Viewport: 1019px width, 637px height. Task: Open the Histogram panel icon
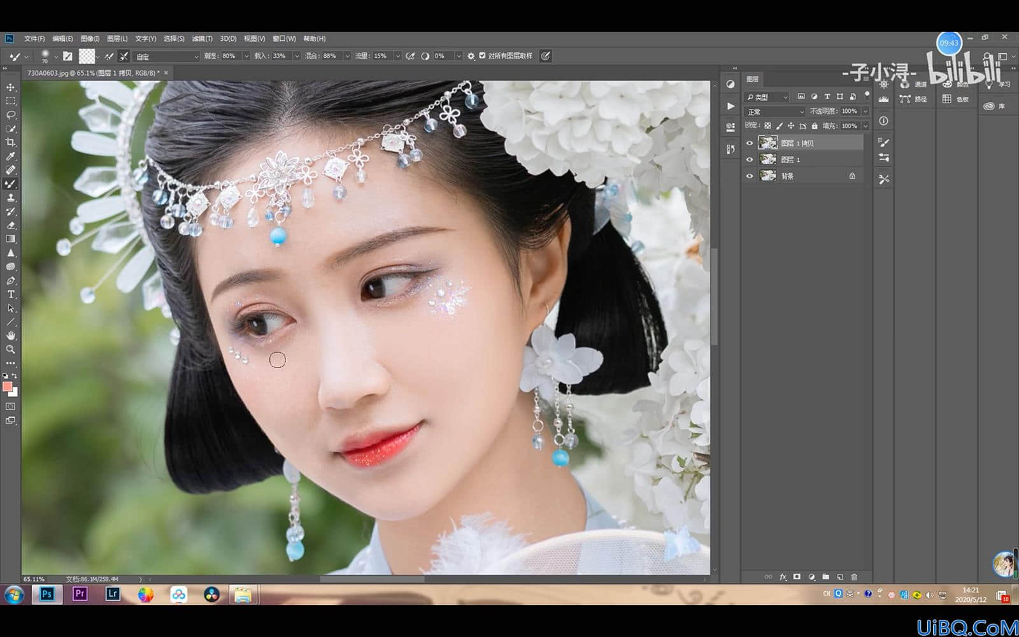point(883,99)
